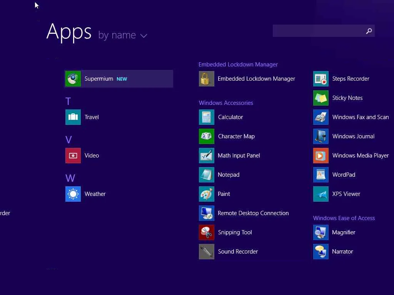The width and height of the screenshot is (394, 295).
Task: Open the Weather app tile
Action: (73, 194)
